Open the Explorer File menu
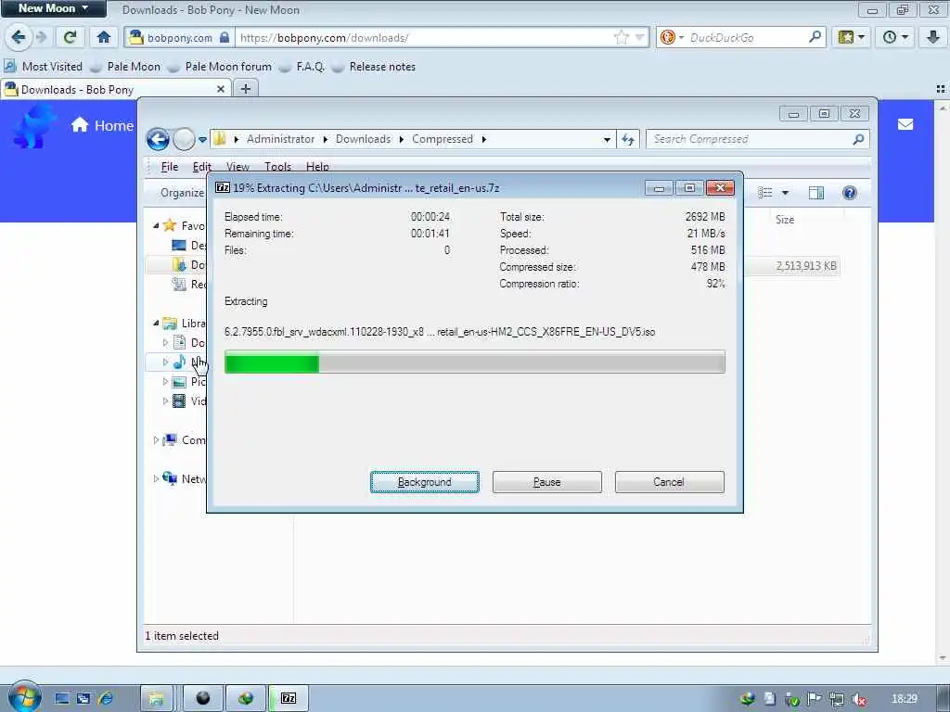The image size is (950, 712). [x=169, y=167]
